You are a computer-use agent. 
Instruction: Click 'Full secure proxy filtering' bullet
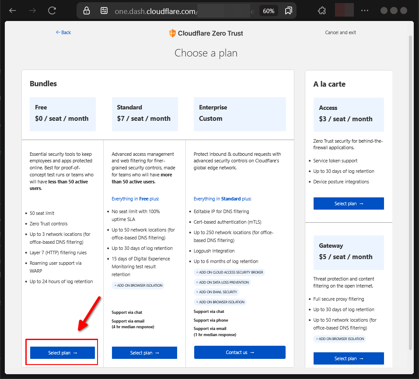point(339,299)
